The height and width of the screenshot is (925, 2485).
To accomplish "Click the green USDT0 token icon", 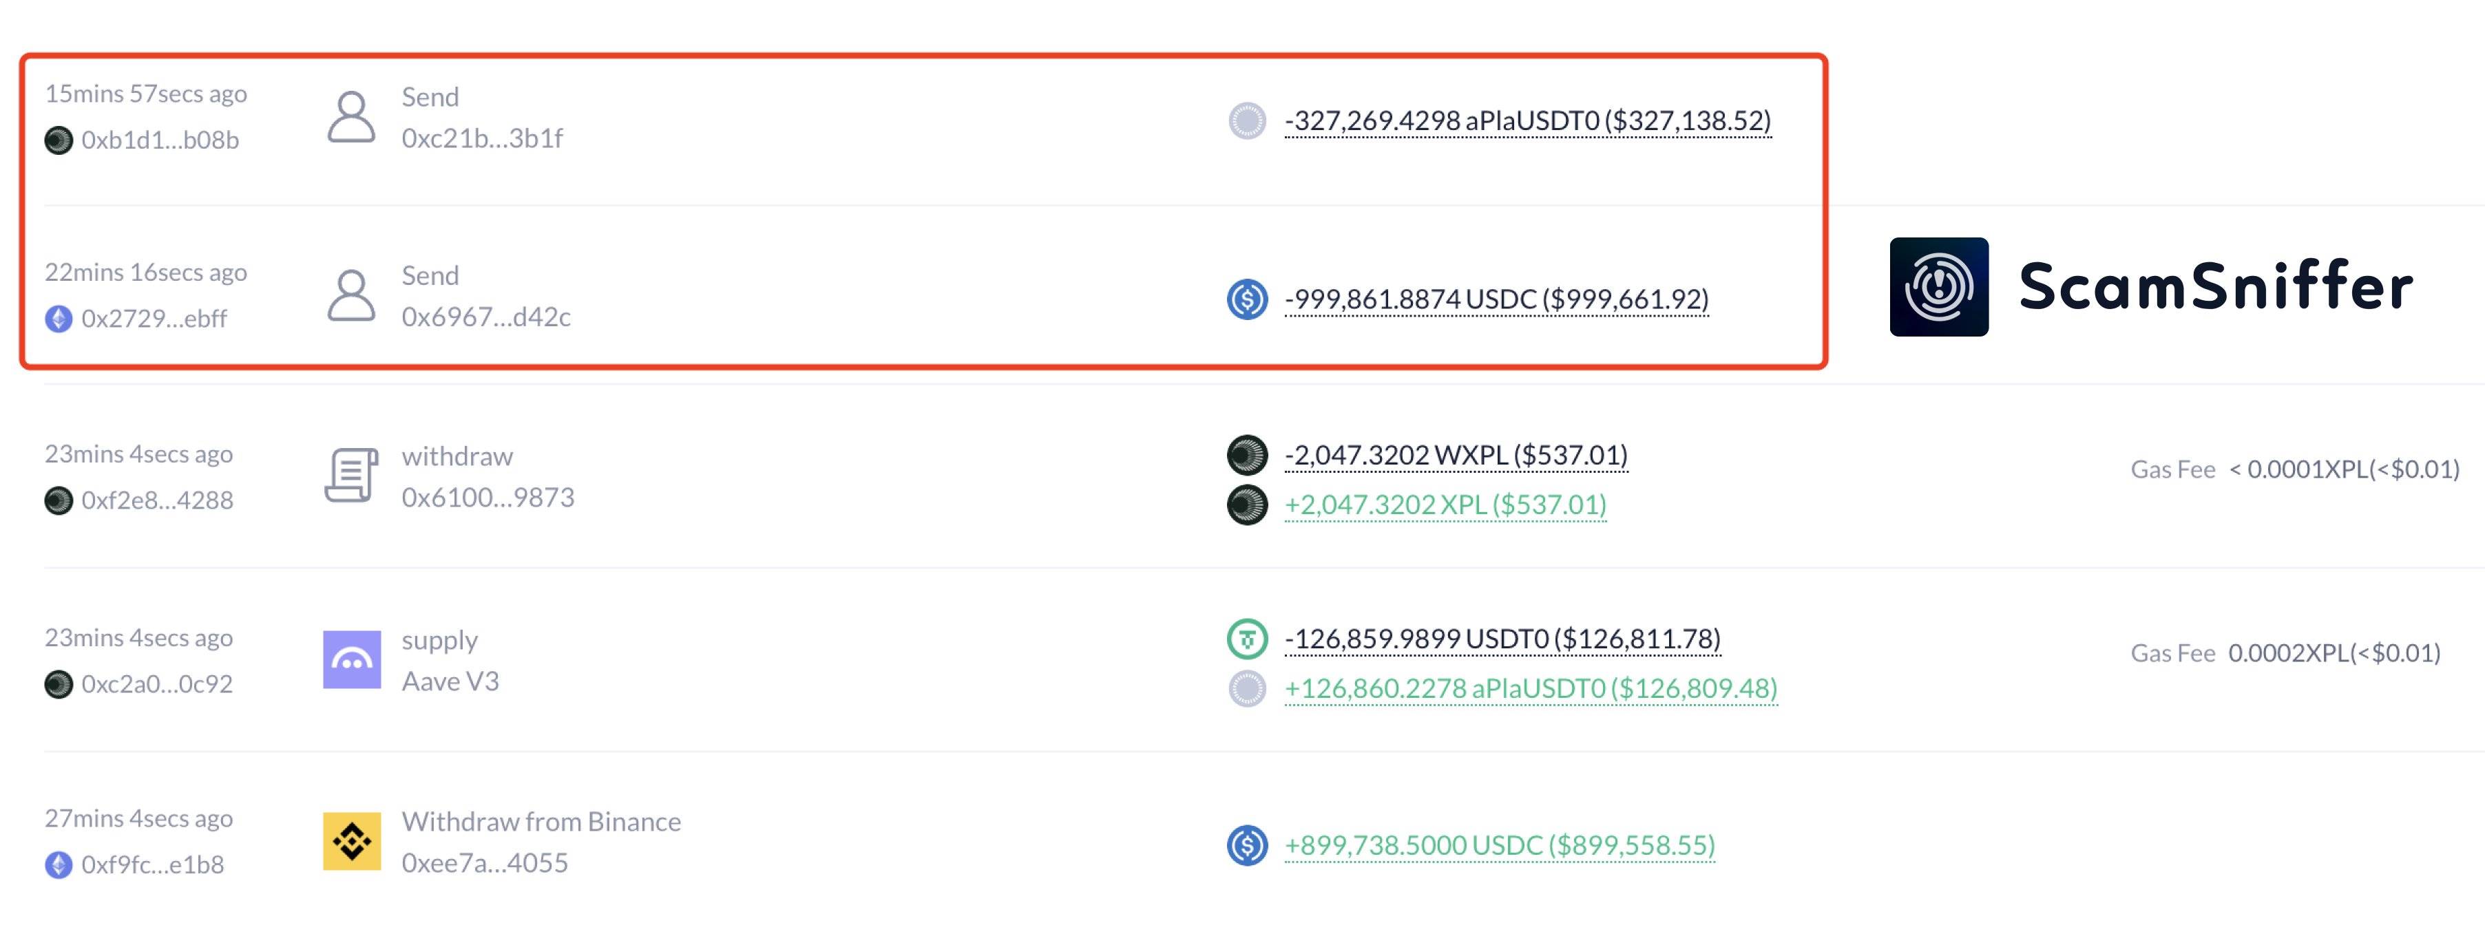I will [x=1246, y=639].
